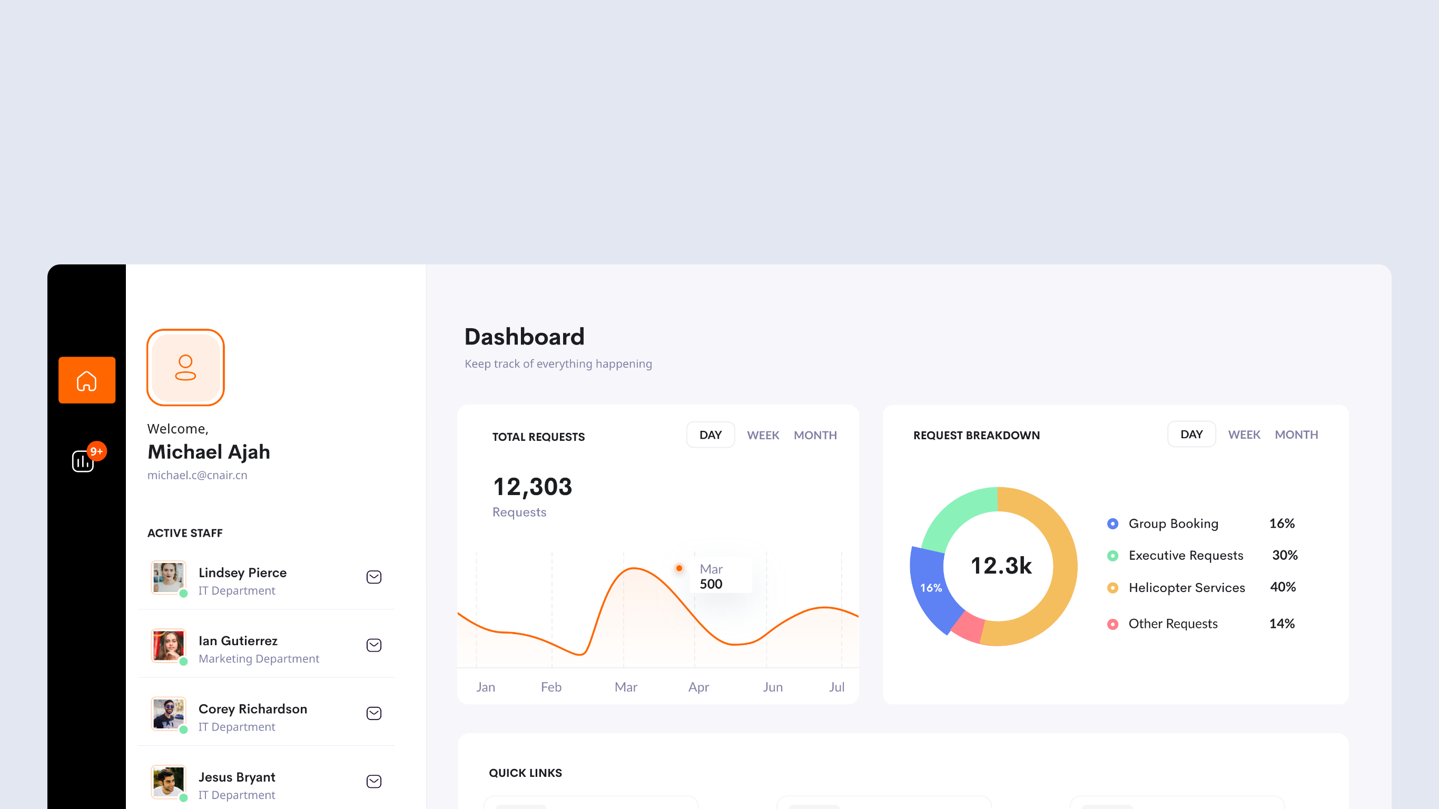Image resolution: width=1439 pixels, height=809 pixels.
Task: Message Jesus Bryant via mail icon
Action: coord(374,781)
